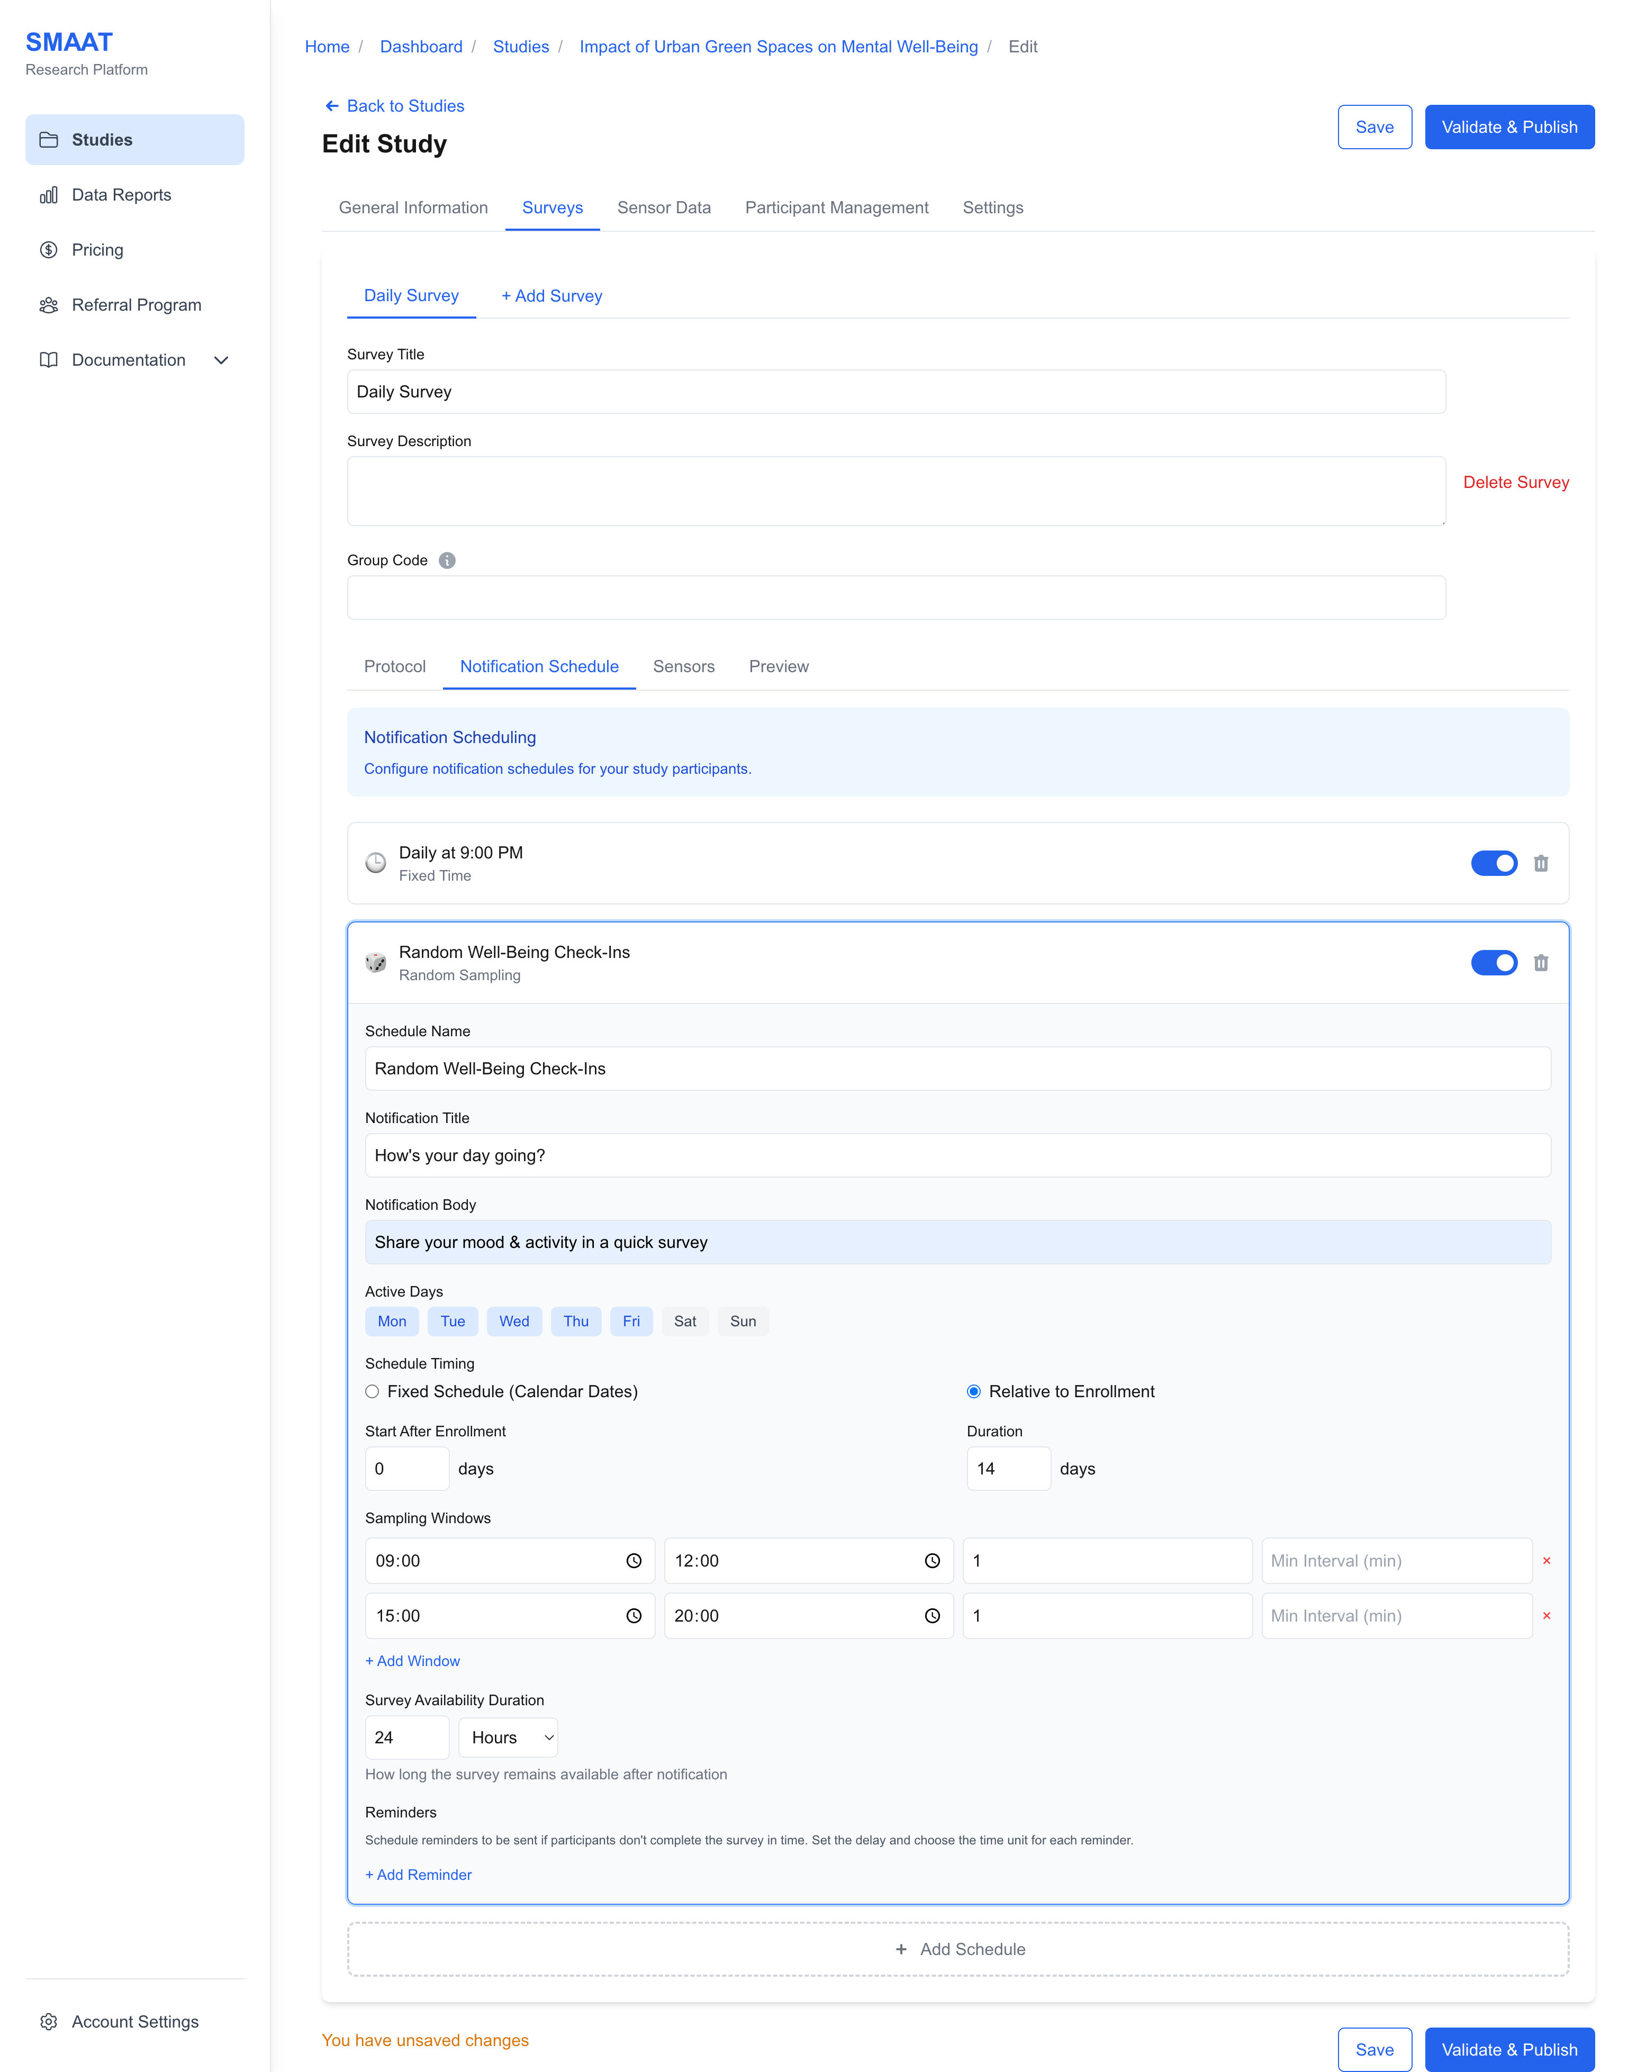Image resolution: width=1646 pixels, height=2072 pixels.
Task: Remove the 15:00–20:00 sampling window
Action: click(1546, 1616)
